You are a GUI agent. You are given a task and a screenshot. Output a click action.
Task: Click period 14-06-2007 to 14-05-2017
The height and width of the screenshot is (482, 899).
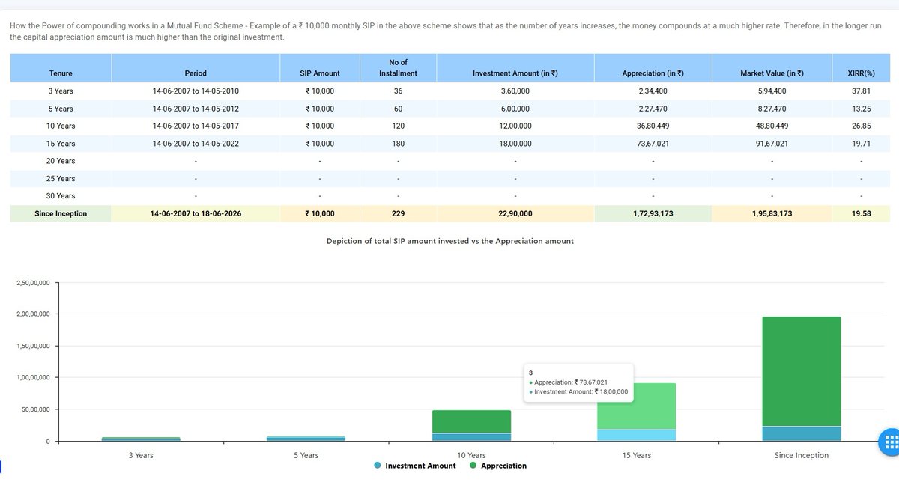click(x=196, y=126)
